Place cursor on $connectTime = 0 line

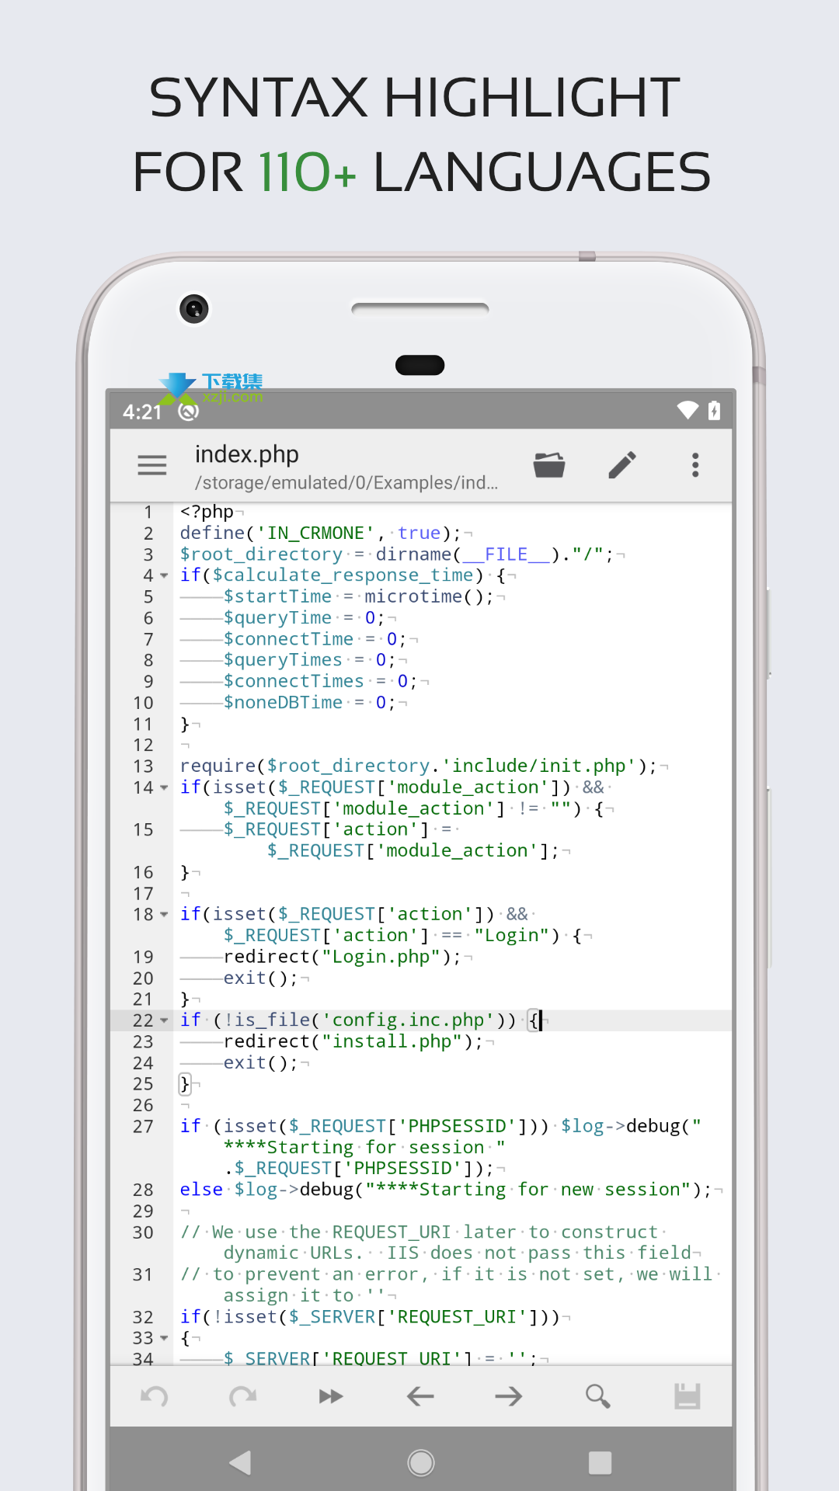coord(315,639)
